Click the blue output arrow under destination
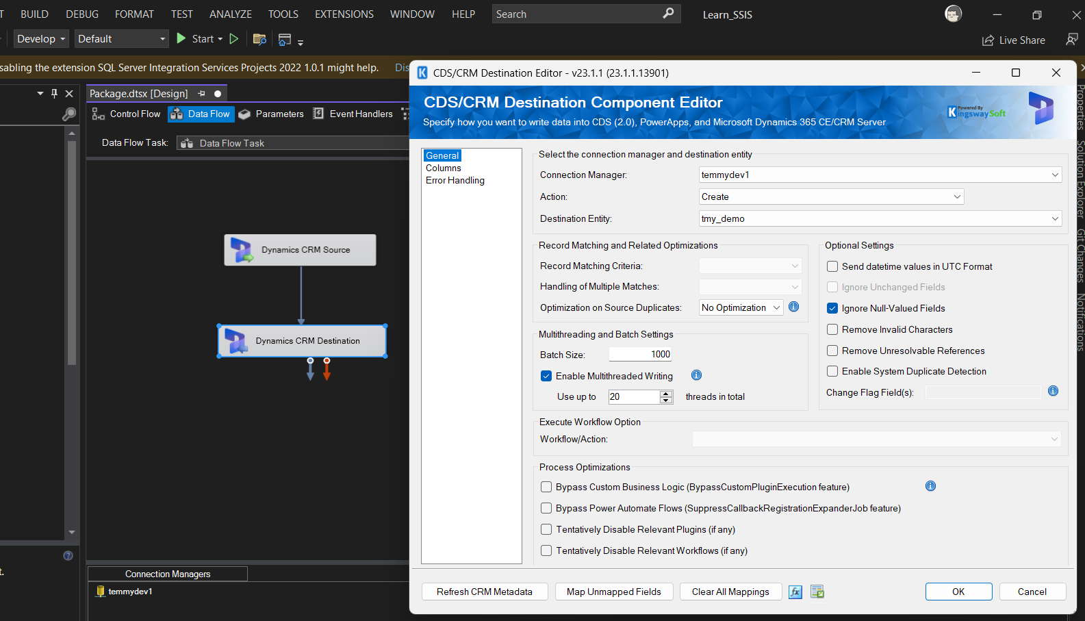Screen dimensions: 1085x621 coord(310,369)
